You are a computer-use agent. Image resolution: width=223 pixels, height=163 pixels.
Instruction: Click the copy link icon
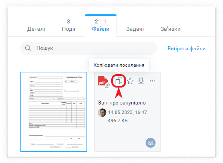tap(119, 81)
